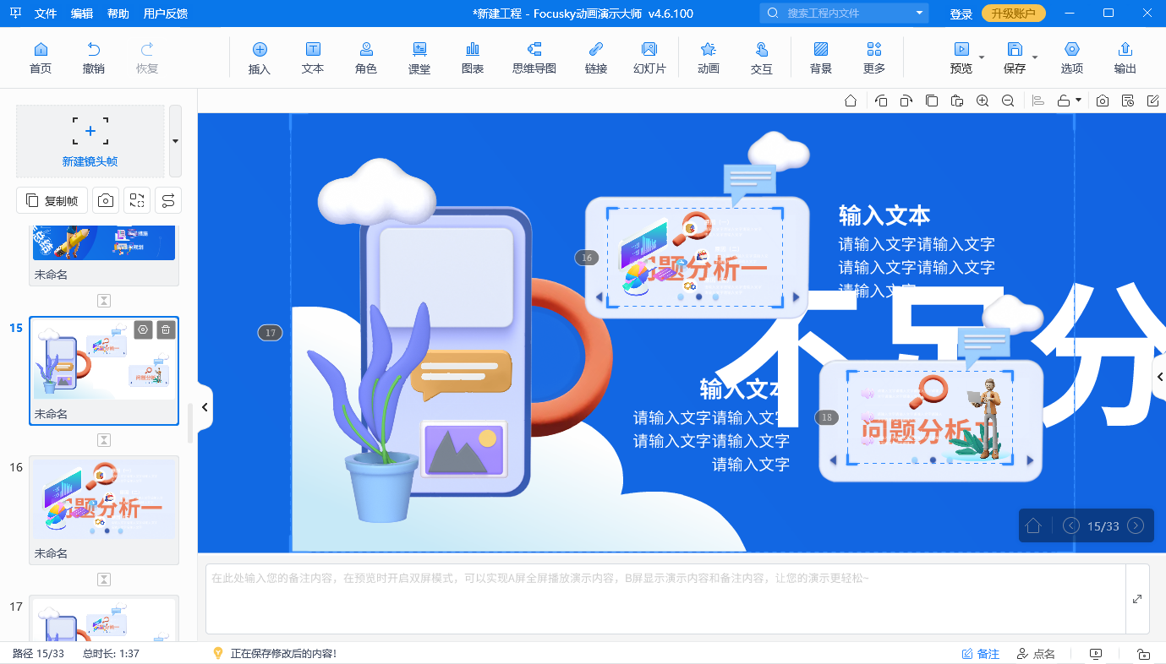The height and width of the screenshot is (664, 1166).
Task: Zoom in on the canvas
Action: [983, 101]
